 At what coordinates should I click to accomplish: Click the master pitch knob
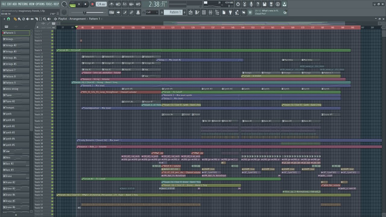pos(64,12)
